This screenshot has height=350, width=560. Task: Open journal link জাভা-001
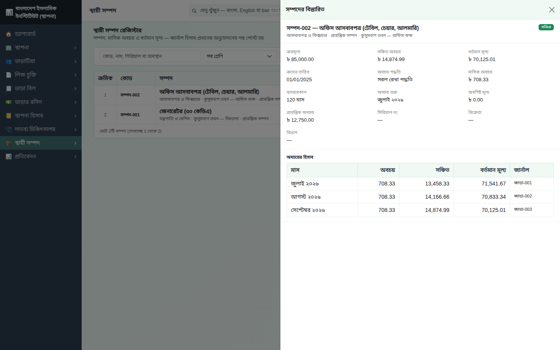click(523, 183)
